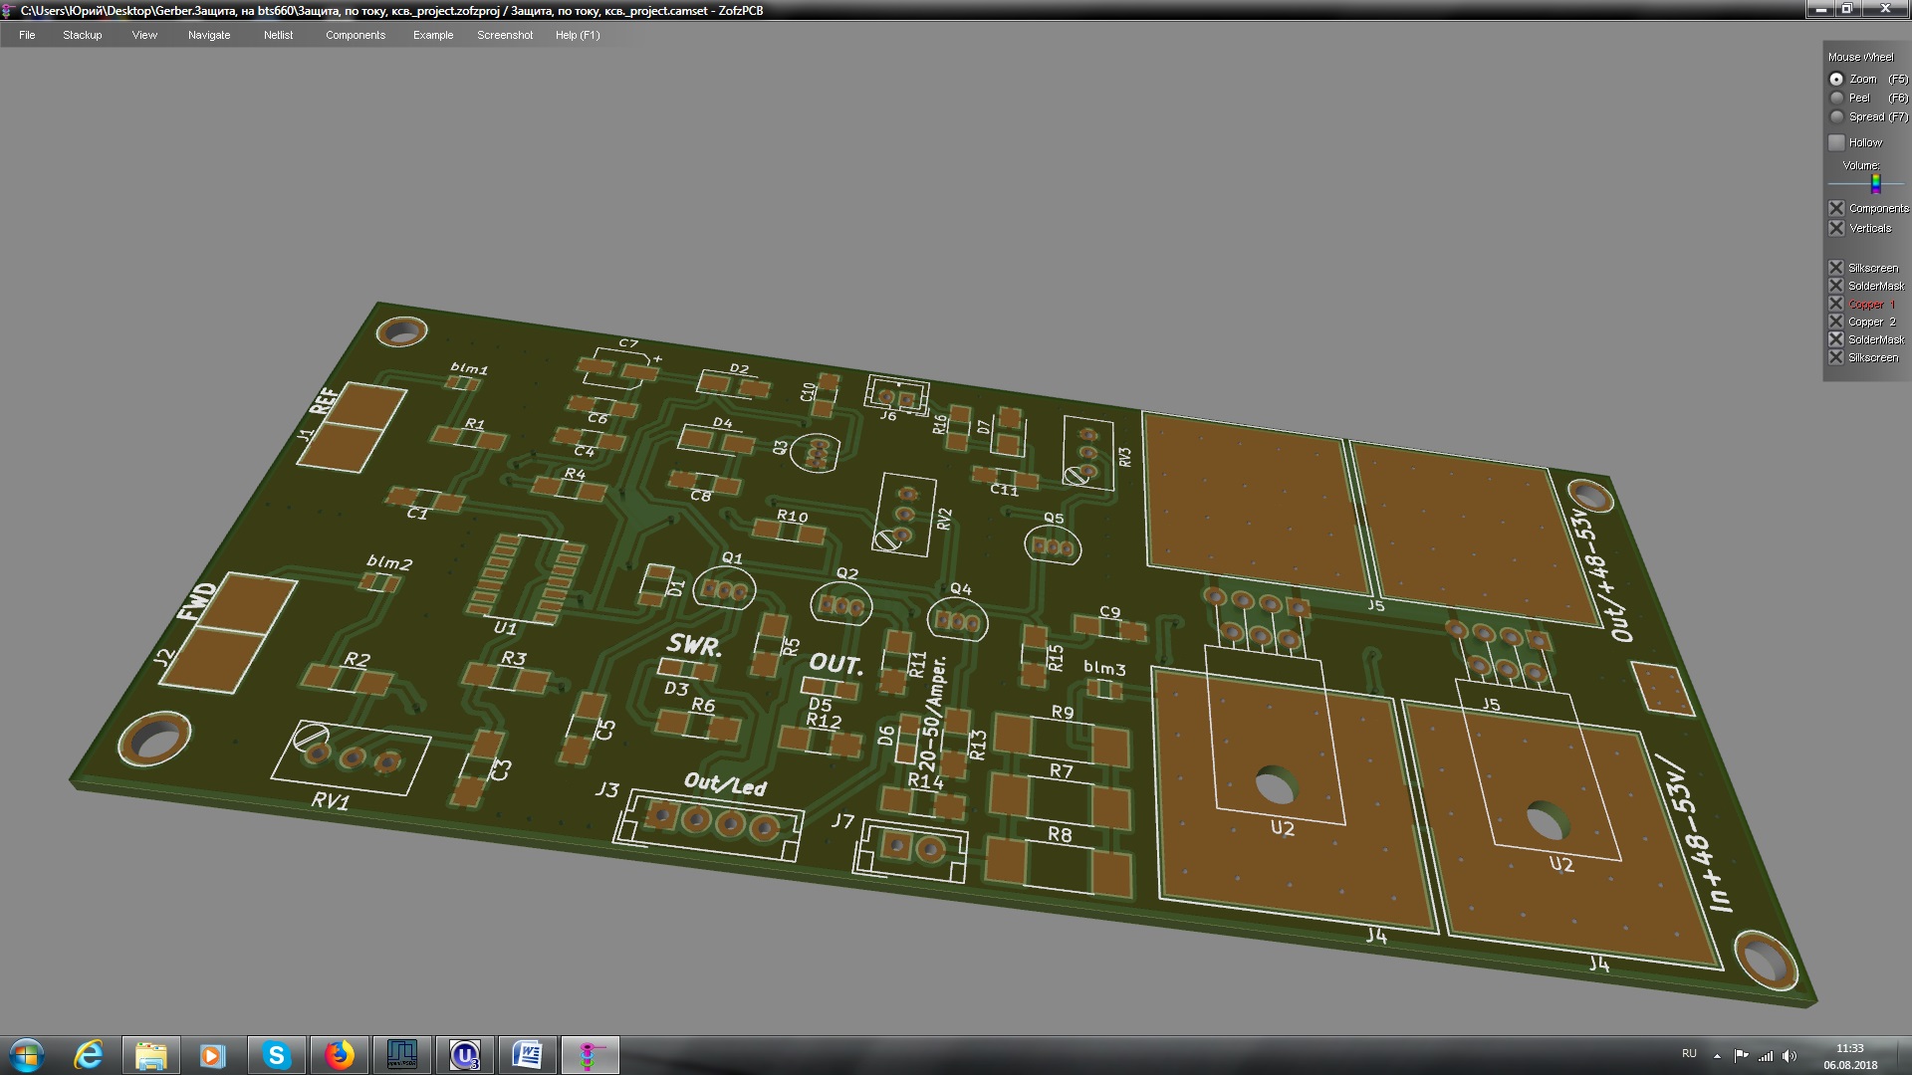1912x1075 pixels.
Task: Select the Spread mouse wheel mode
Action: pos(1837,116)
